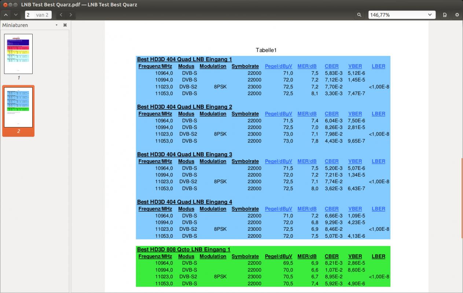The width and height of the screenshot is (463, 293).
Task: Click 'DVB-S2' in the green Octo LNB table
Action: click(188, 277)
